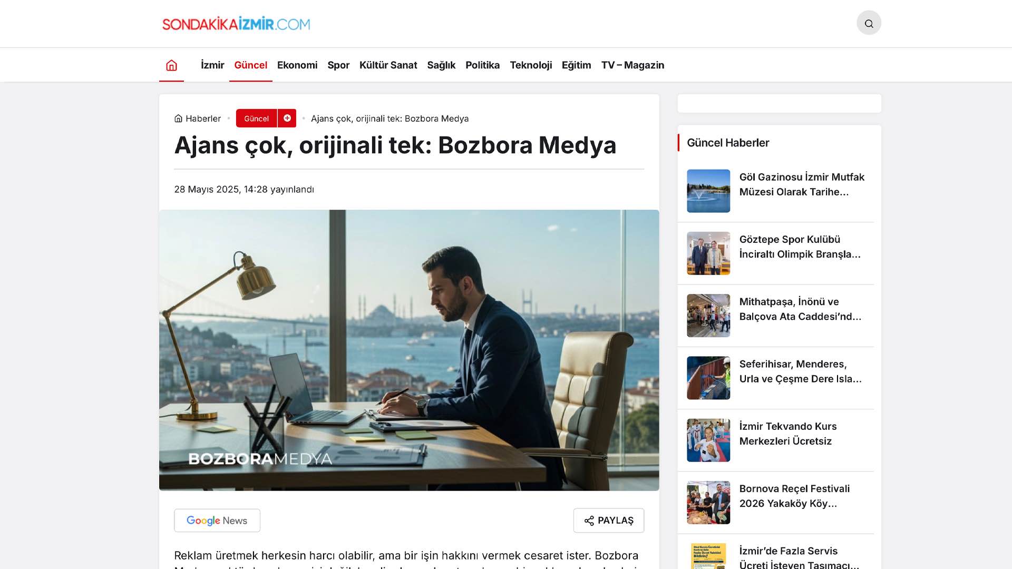Open the search icon in the header
Image resolution: width=1012 pixels, height=569 pixels.
(x=869, y=23)
